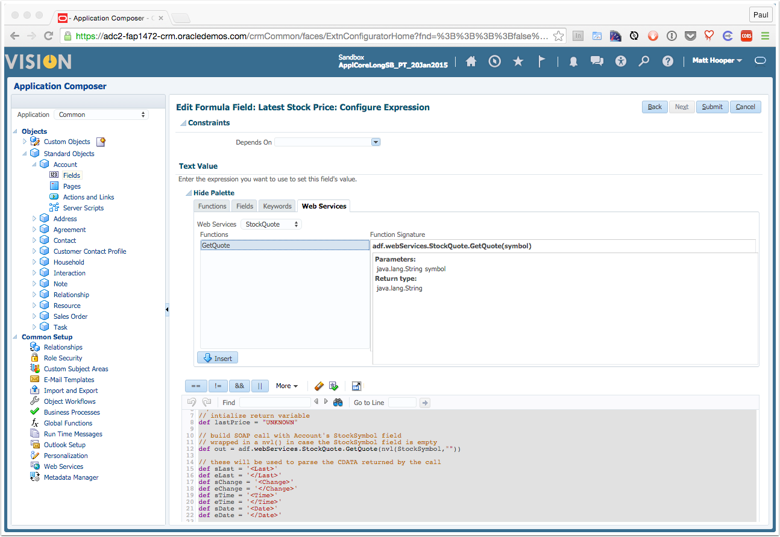The width and height of the screenshot is (780, 537).
Task: Click the undo arrow in editor toolbar
Action: 192,402
